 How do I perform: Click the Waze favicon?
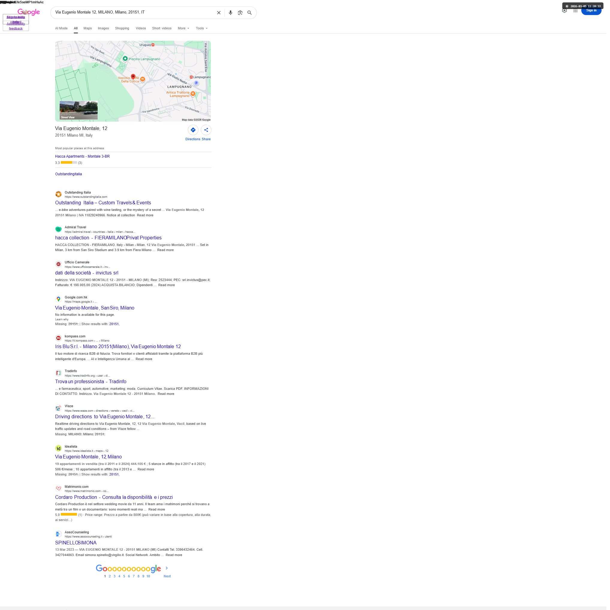(59, 410)
